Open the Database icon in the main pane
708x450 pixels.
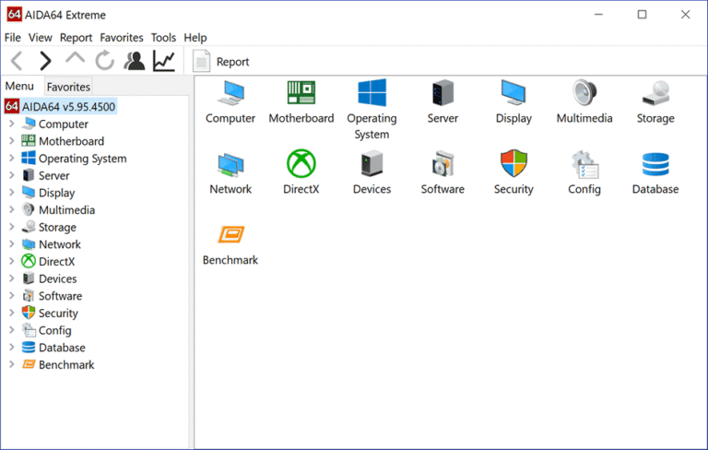point(655,164)
